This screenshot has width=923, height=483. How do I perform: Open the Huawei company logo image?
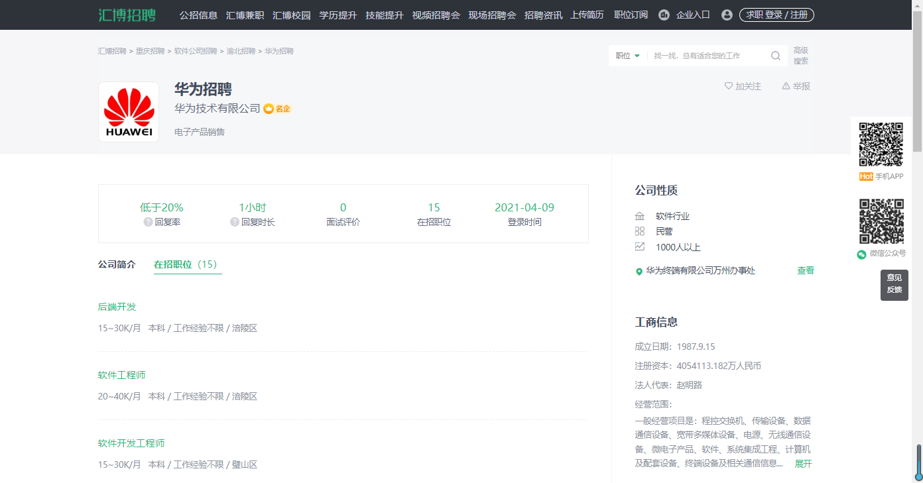(x=129, y=112)
